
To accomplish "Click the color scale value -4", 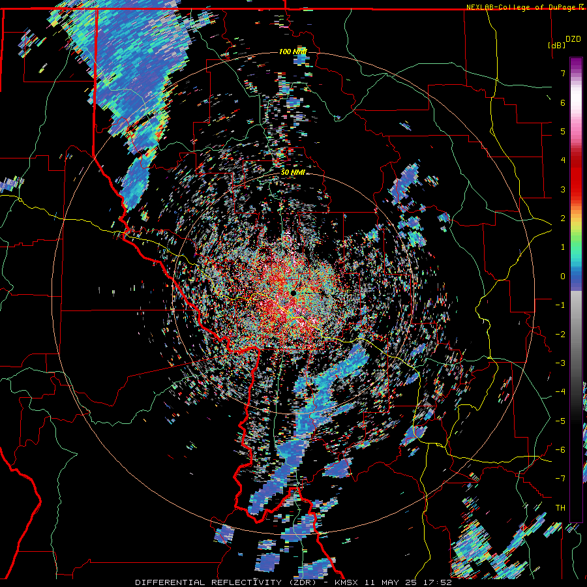I will (x=560, y=392).
